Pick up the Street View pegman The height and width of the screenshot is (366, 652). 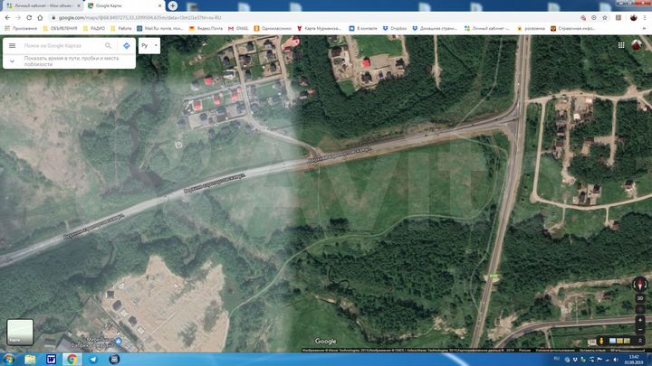601,341
